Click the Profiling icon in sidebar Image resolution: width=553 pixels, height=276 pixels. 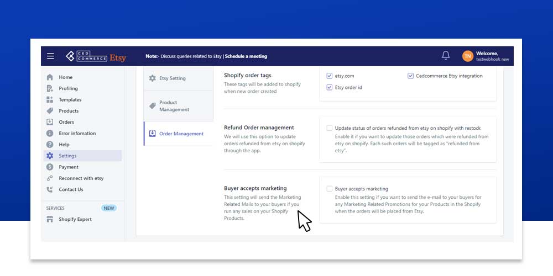tap(50, 88)
